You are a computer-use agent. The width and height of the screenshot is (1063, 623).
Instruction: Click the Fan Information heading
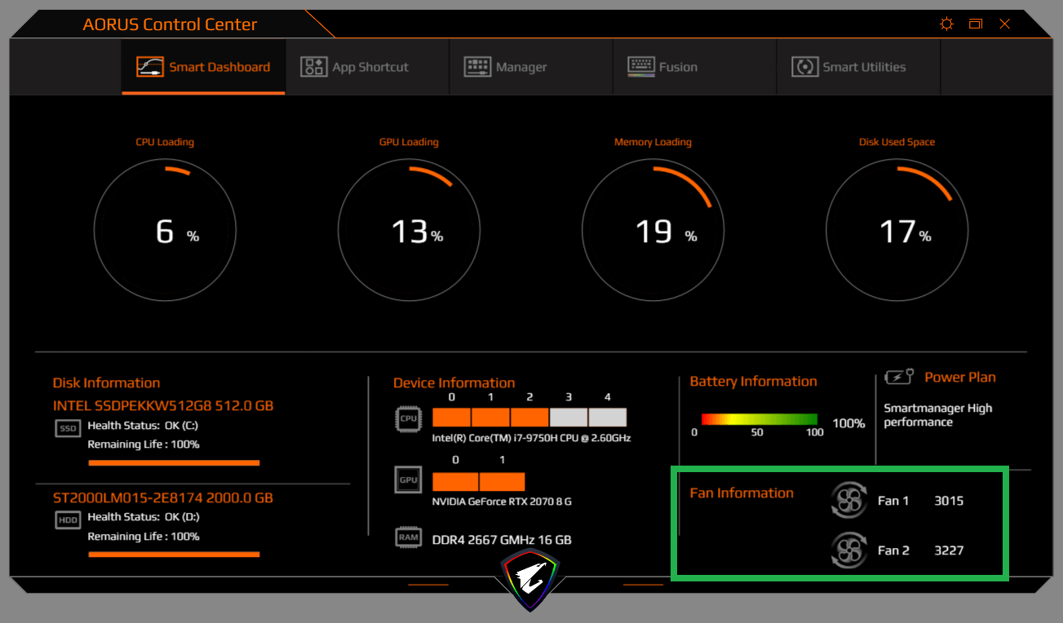click(742, 493)
